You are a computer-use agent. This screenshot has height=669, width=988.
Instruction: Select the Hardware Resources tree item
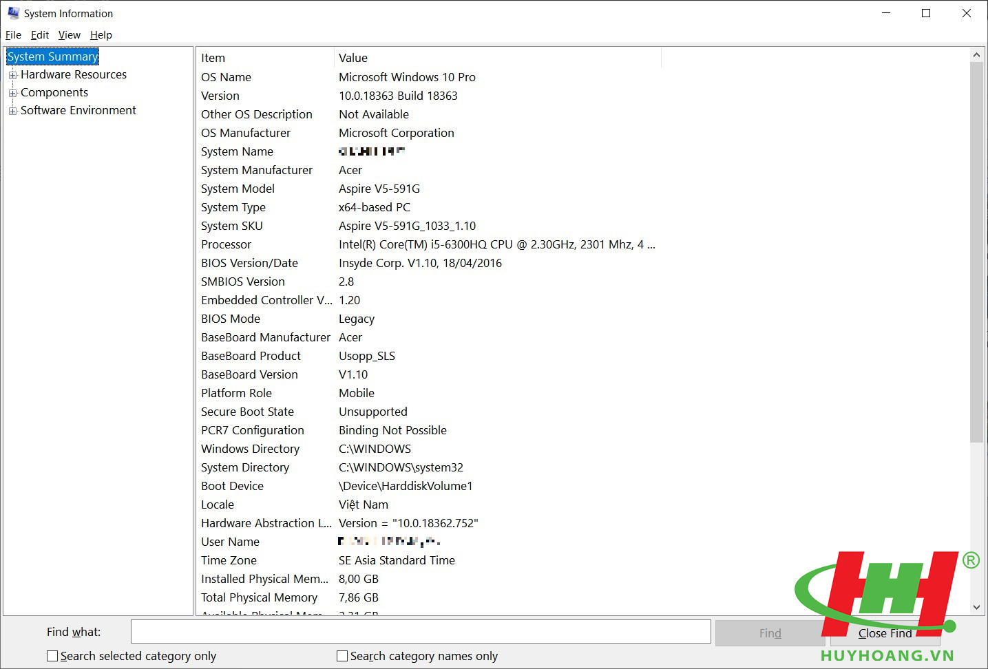pos(74,74)
